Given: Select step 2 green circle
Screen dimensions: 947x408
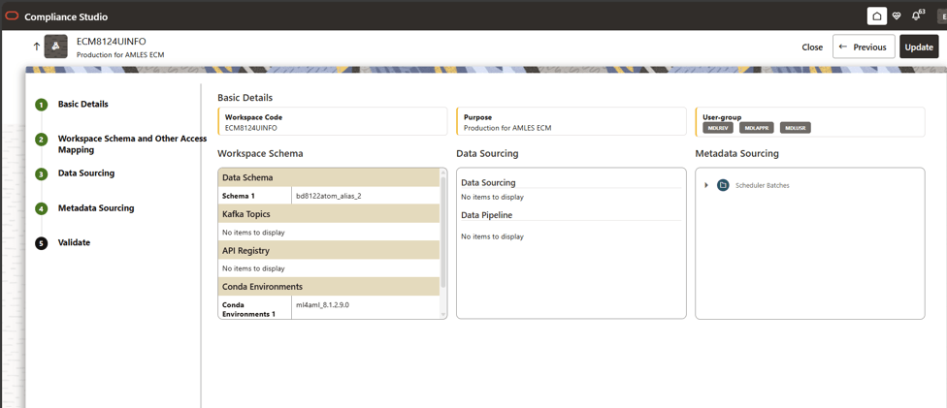Looking at the screenshot, I should coord(41,140).
